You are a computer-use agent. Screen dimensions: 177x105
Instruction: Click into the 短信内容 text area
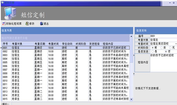tap(164, 63)
